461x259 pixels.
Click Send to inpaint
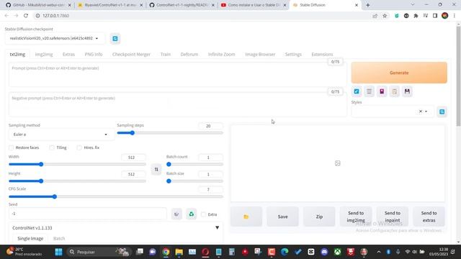click(x=392, y=217)
